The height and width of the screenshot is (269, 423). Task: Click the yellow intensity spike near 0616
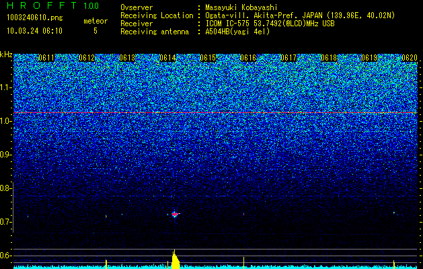pos(244,263)
